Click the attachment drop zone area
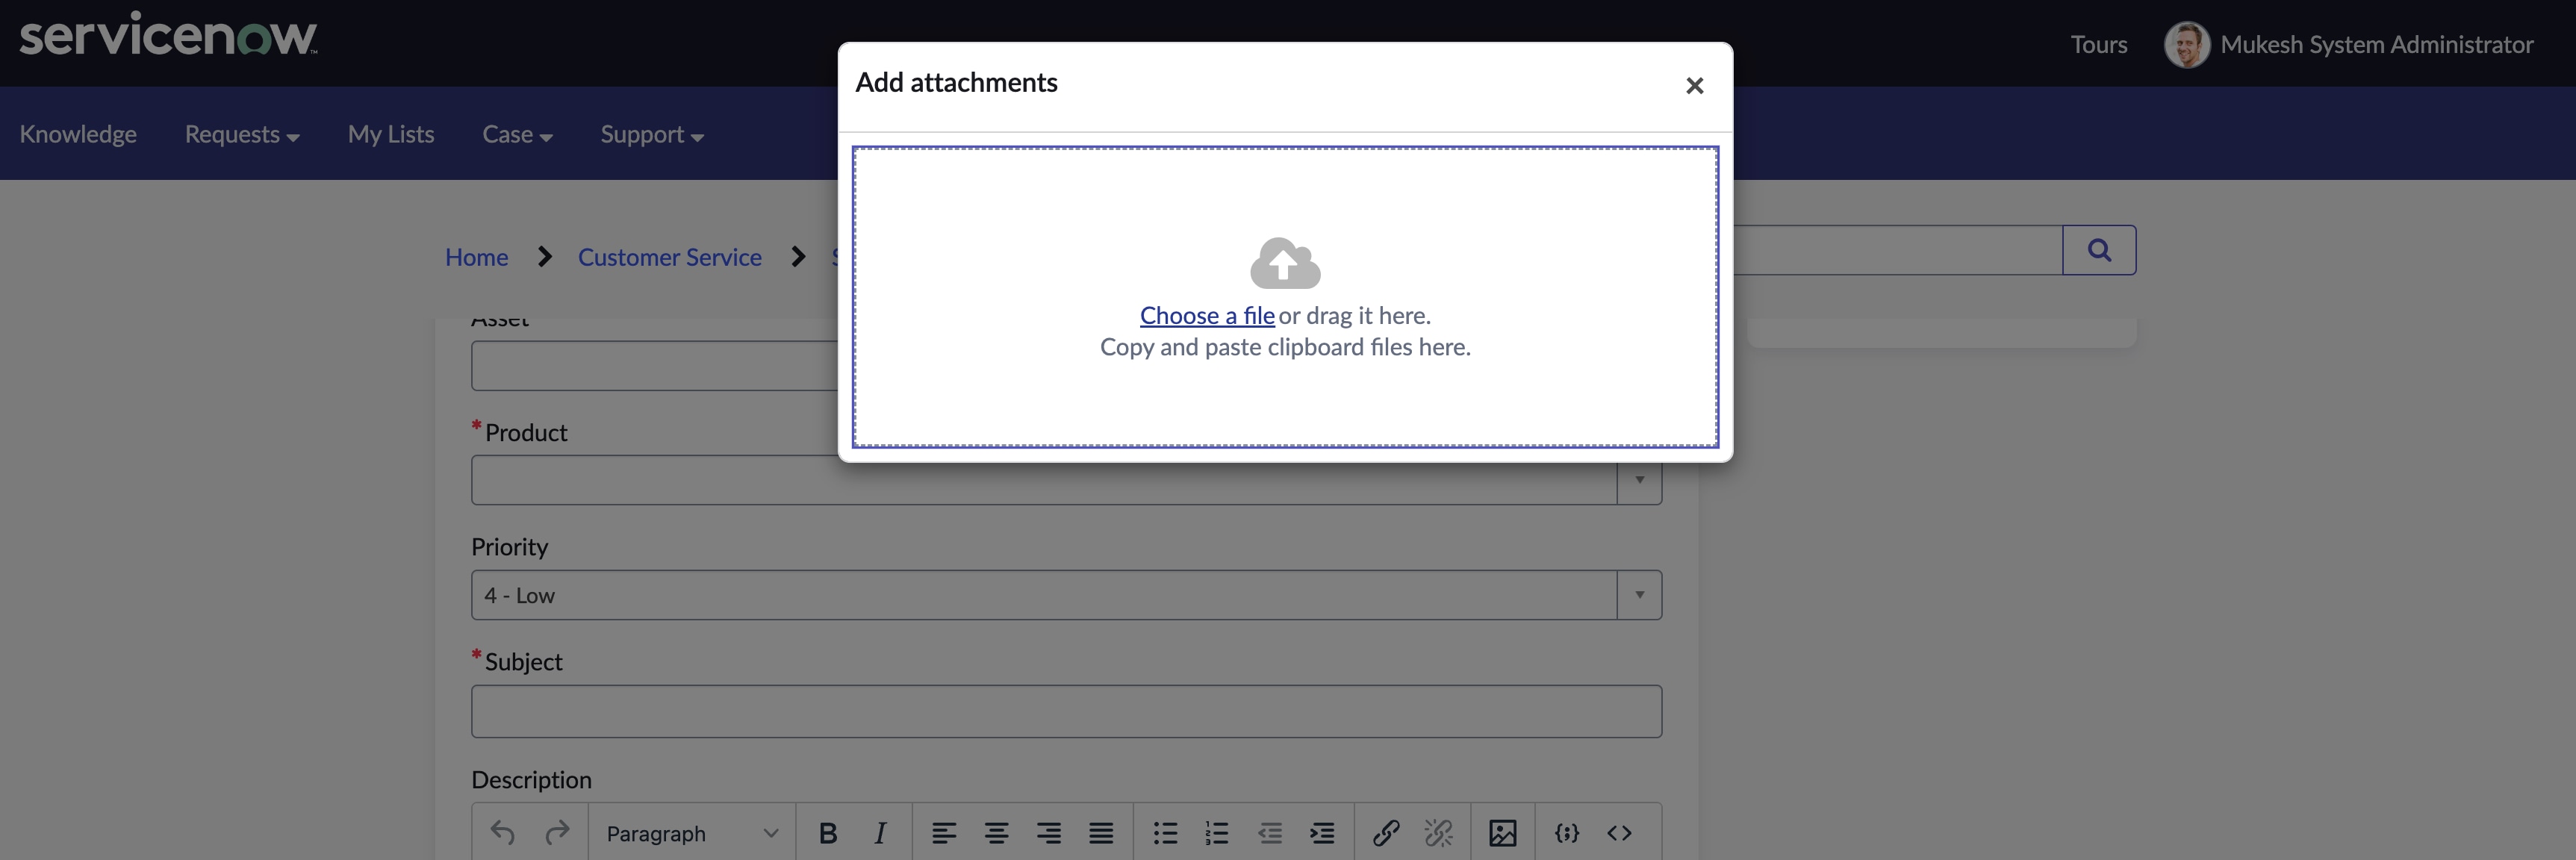Screen dimensions: 2576x860 pos(1285,297)
